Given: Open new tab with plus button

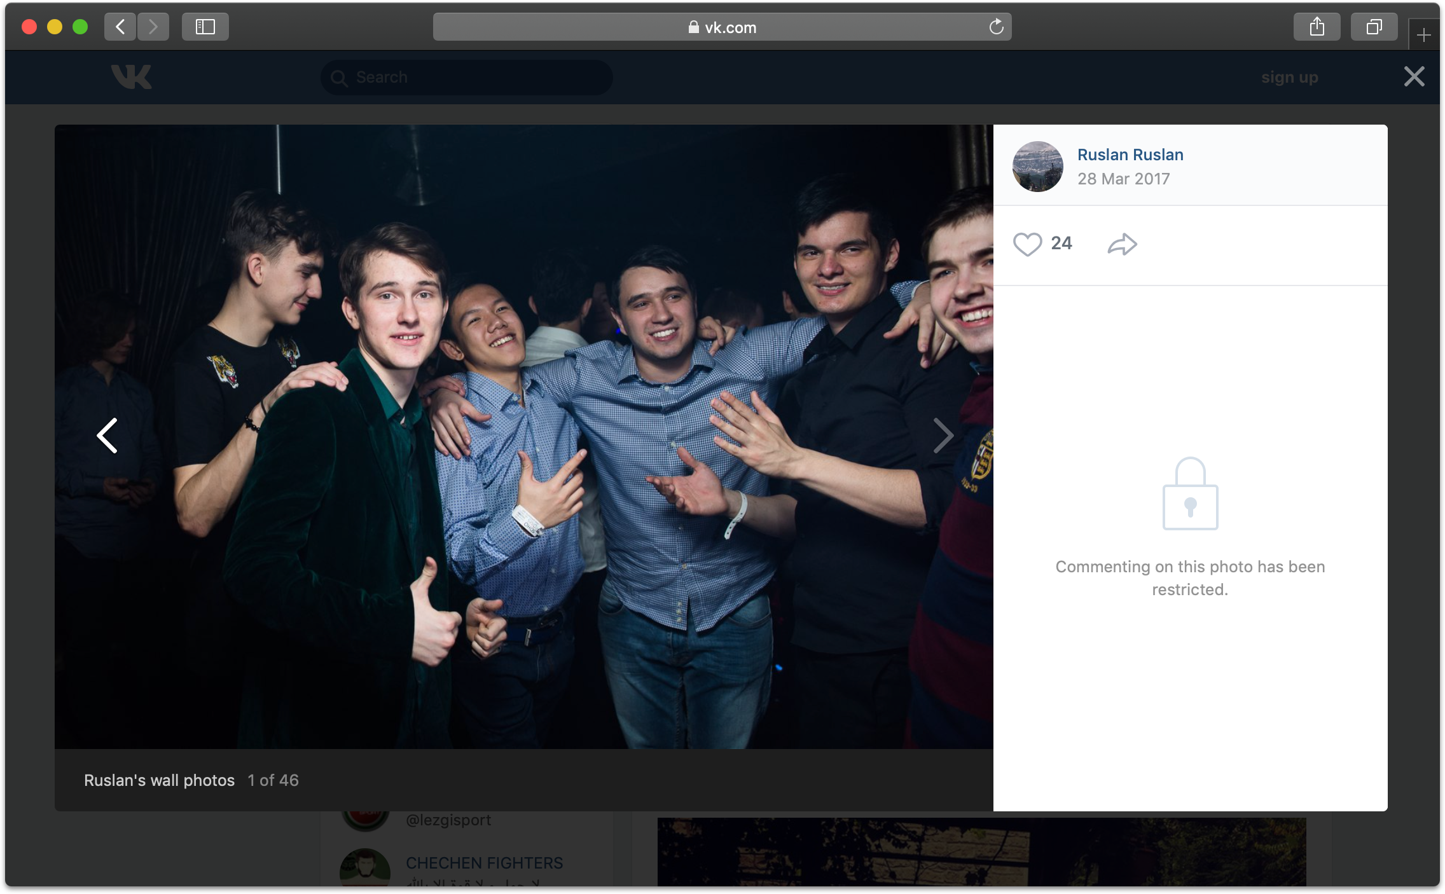Looking at the screenshot, I should tap(1423, 36).
